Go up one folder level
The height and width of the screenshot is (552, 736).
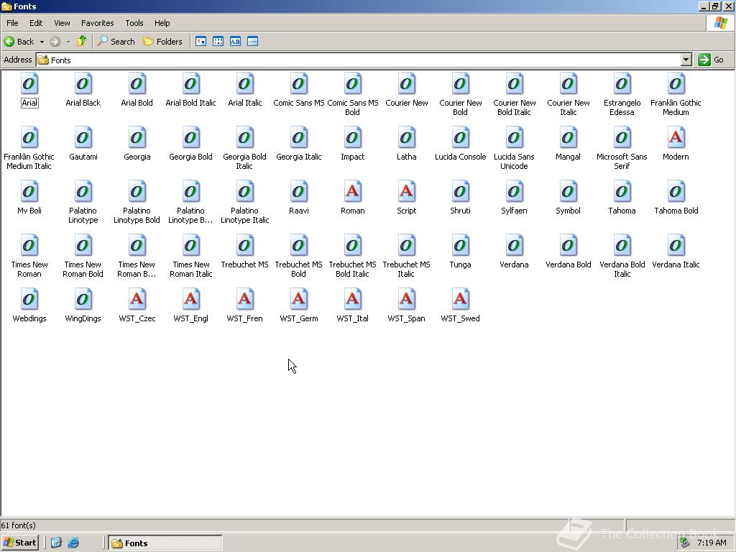click(82, 42)
